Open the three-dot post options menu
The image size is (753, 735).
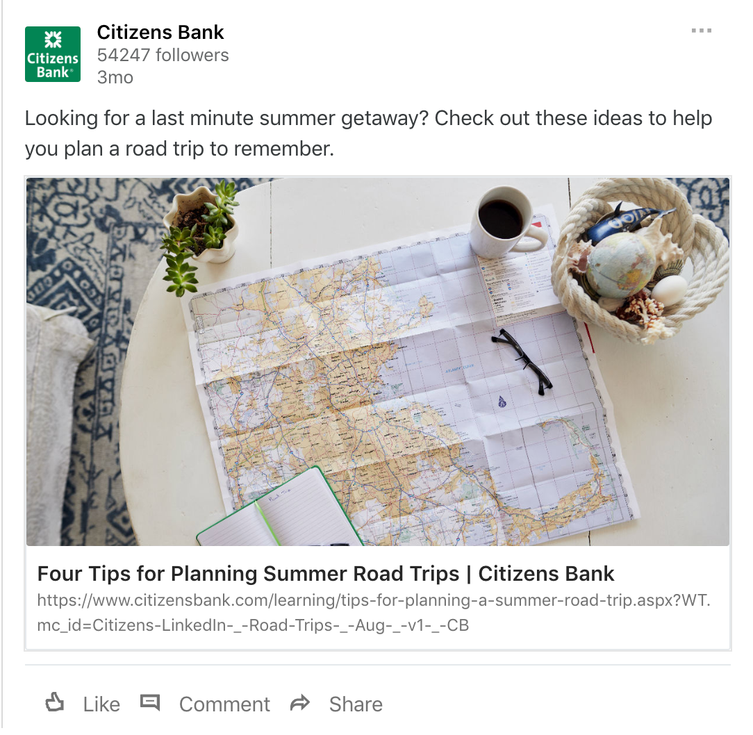tap(701, 31)
